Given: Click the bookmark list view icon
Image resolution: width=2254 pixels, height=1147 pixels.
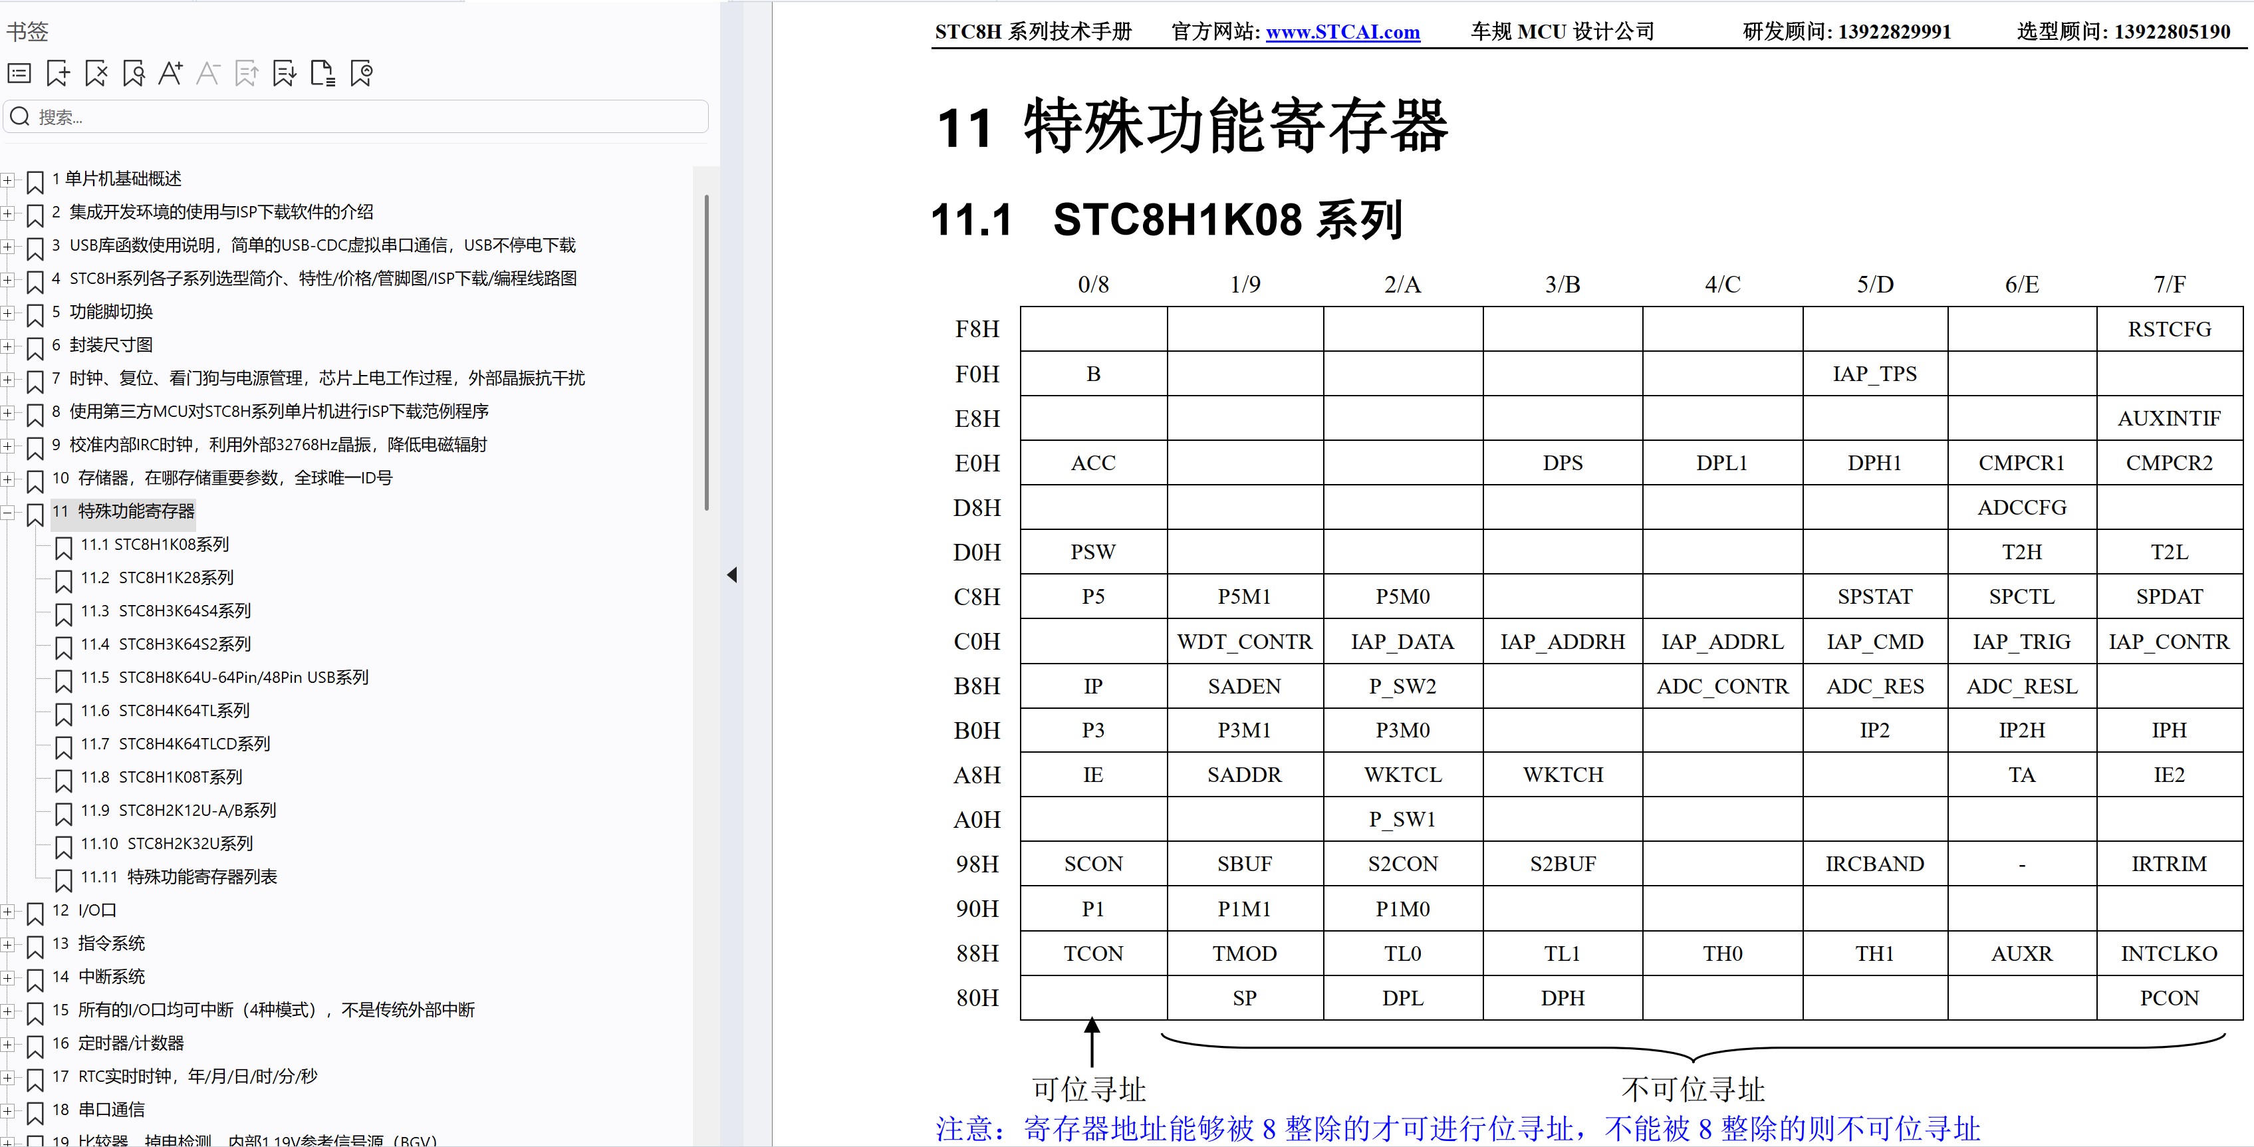Looking at the screenshot, I should point(19,74).
